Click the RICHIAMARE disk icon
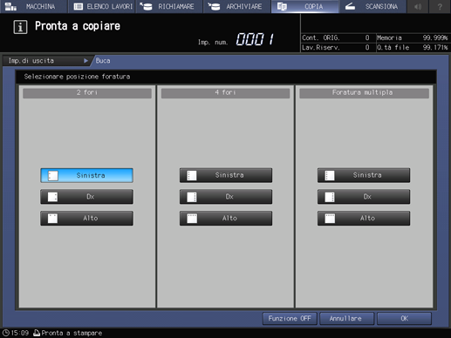The width and height of the screenshot is (451, 338). [x=147, y=6]
